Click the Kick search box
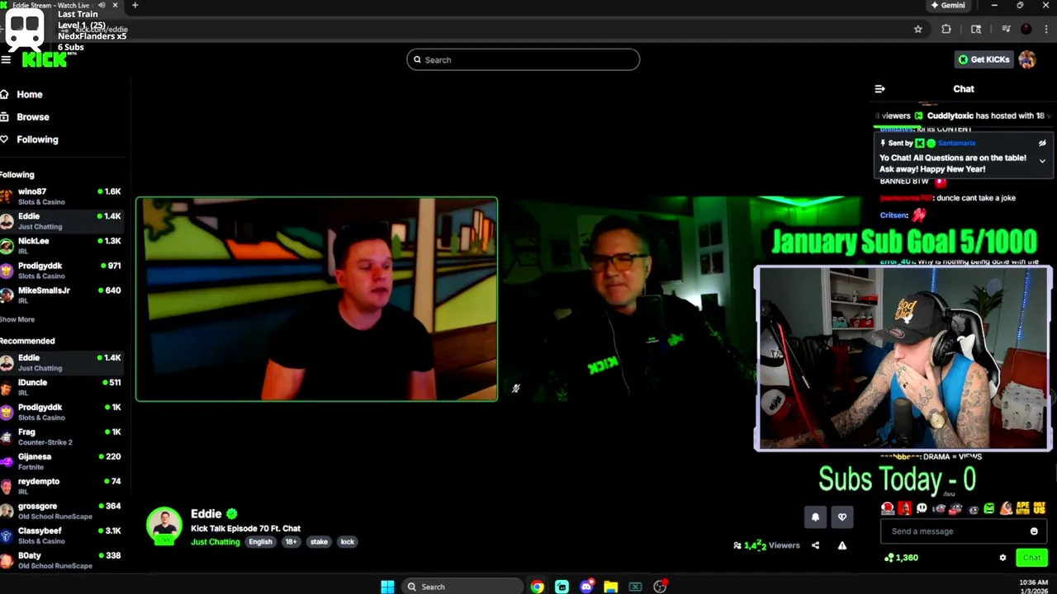The height and width of the screenshot is (594, 1057). 523,59
